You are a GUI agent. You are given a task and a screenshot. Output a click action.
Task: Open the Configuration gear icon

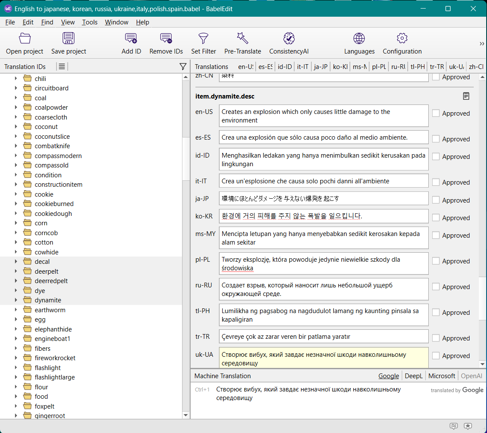click(402, 39)
